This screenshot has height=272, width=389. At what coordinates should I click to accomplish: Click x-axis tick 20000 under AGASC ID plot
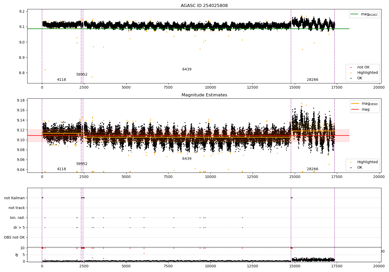379,88
